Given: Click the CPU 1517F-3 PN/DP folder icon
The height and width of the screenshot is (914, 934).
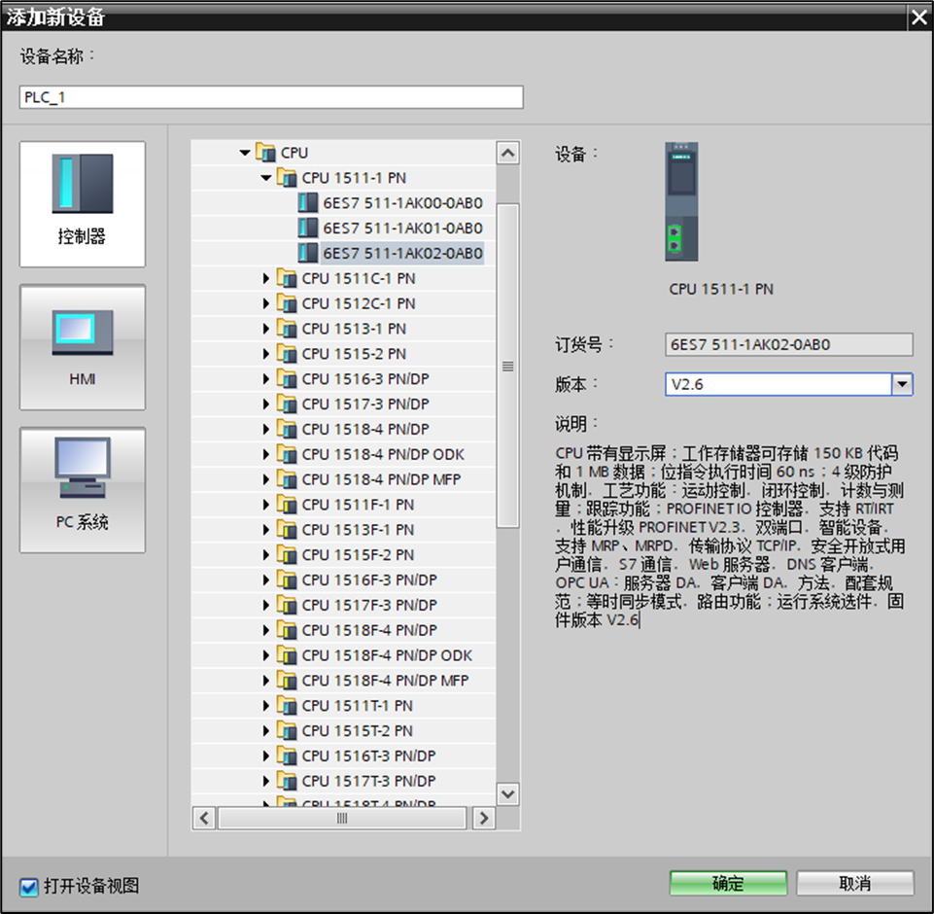Looking at the screenshot, I should click(287, 606).
